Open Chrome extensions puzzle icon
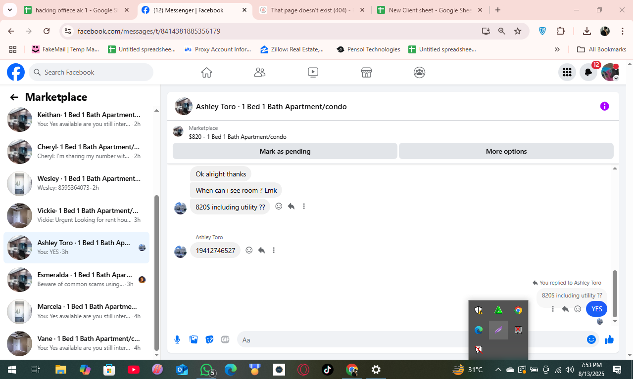 560,31
